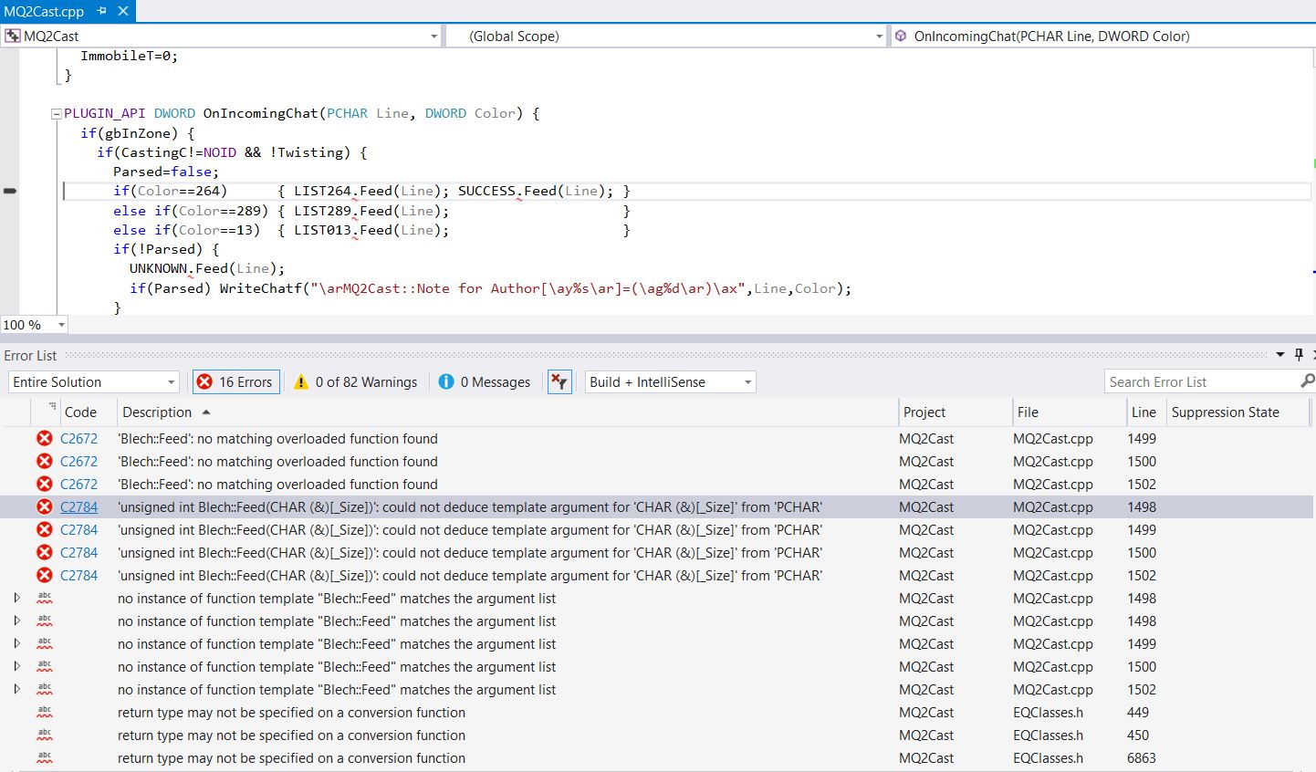The image size is (1316, 772).
Task: Click IntelliSense abc icon for line 1499 row
Action: 45,644
